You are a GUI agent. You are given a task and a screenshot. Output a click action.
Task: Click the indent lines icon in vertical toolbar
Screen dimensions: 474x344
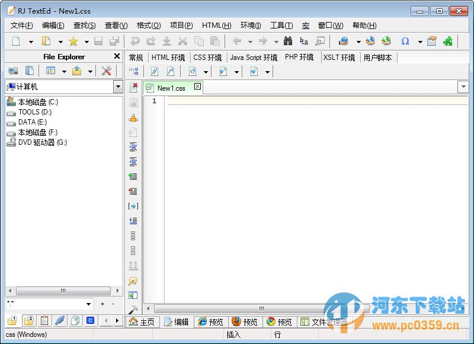[x=133, y=147]
